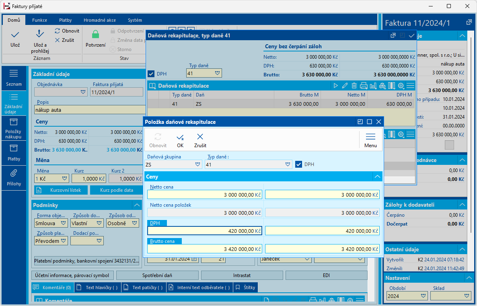Open Platby in the left sidebar
Viewport: 477px width, 306px height.
tap(14, 153)
